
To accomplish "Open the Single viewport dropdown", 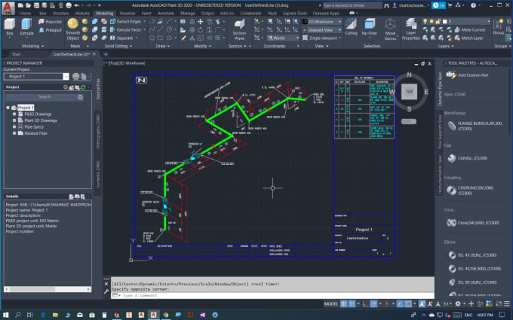I will (321, 38).
